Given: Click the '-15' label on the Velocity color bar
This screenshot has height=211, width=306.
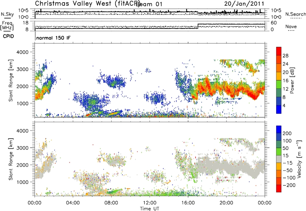Looking at the screenshot, I should pyautogui.click(x=288, y=163).
